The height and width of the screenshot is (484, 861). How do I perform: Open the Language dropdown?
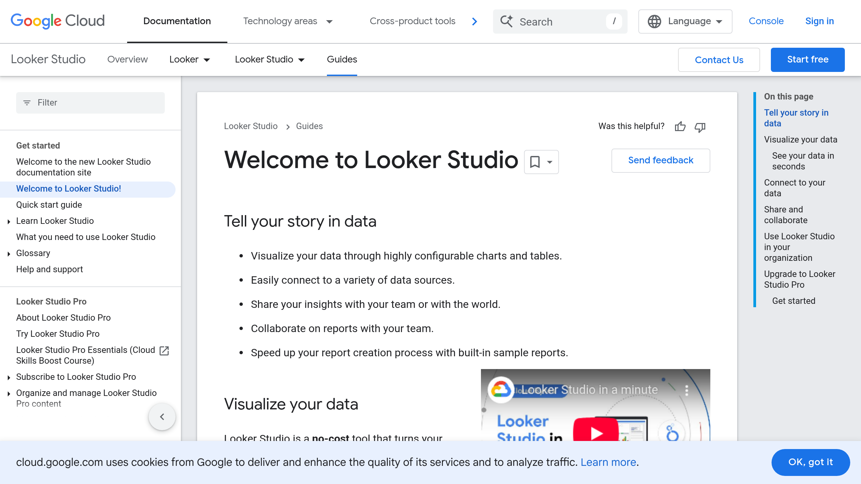[685, 22]
